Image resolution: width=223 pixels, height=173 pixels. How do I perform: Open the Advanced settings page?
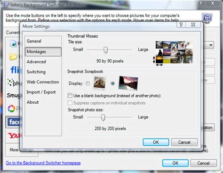pyautogui.click(x=36, y=62)
